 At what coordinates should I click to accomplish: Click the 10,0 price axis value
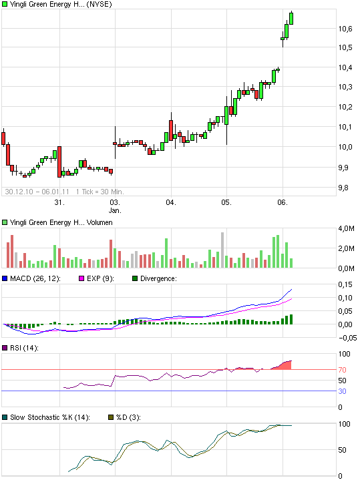coord(345,147)
